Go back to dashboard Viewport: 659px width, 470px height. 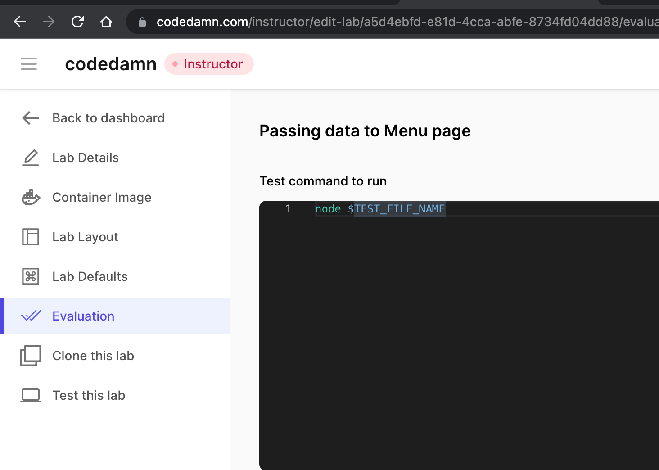click(x=108, y=118)
